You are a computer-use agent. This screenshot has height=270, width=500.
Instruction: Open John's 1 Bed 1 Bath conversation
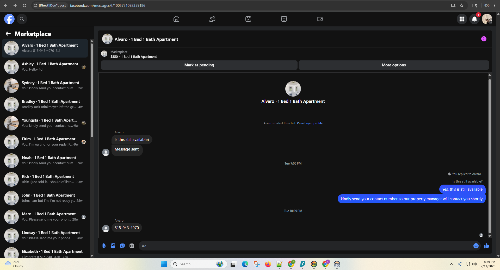45,198
